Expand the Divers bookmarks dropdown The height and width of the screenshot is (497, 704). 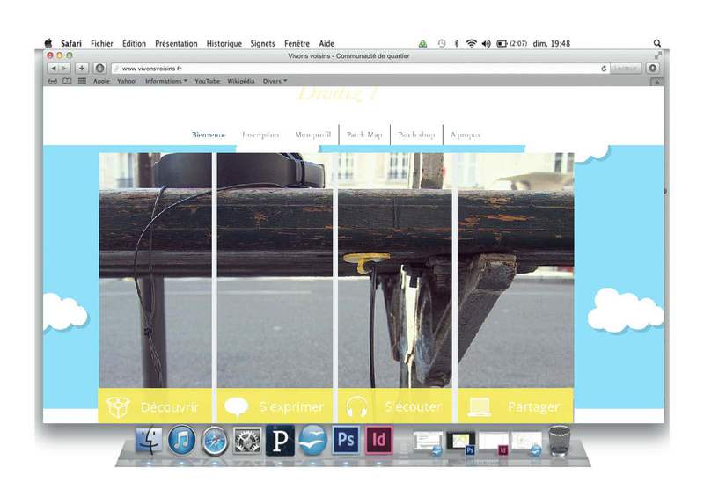275,81
